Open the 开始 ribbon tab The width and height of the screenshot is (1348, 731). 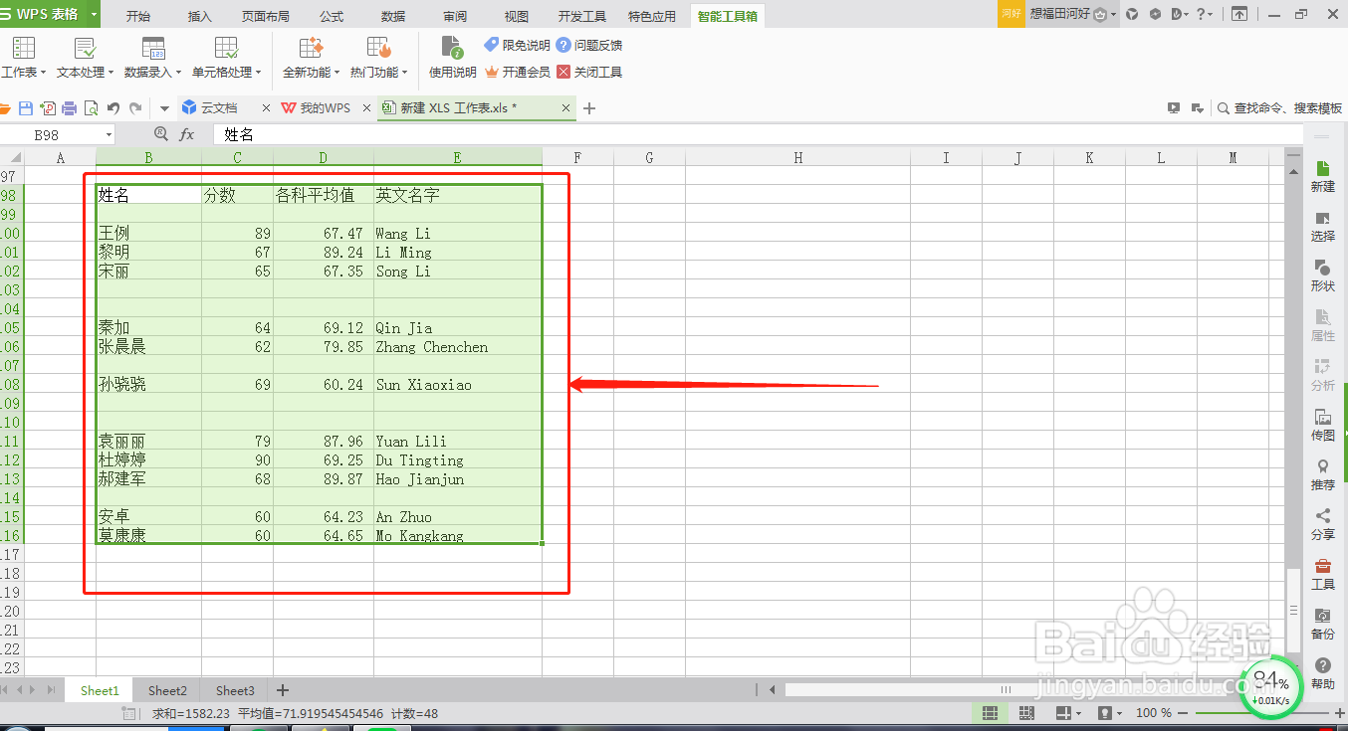138,16
